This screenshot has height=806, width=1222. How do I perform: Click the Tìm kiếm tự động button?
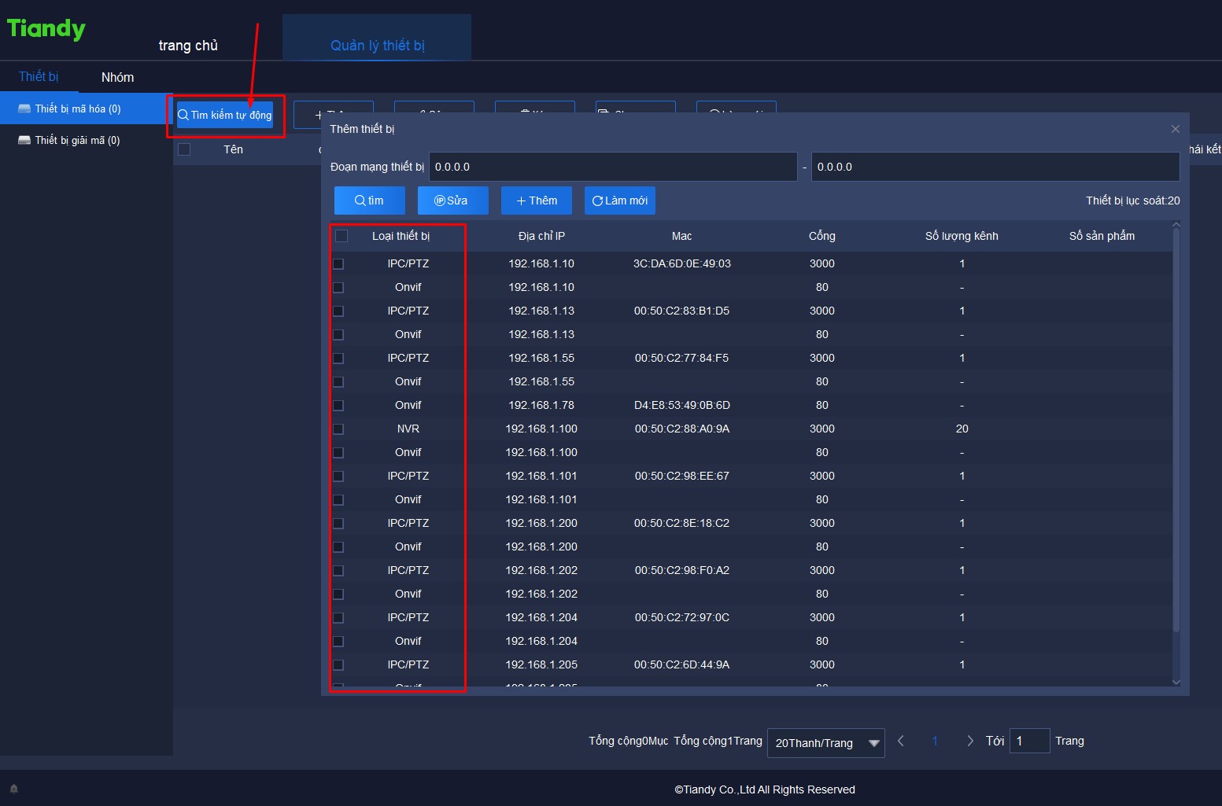click(x=225, y=115)
